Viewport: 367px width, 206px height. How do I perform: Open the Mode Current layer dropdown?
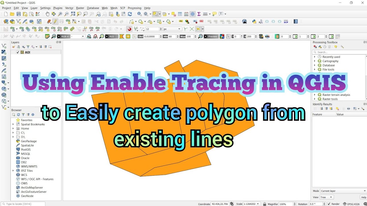[343, 191]
